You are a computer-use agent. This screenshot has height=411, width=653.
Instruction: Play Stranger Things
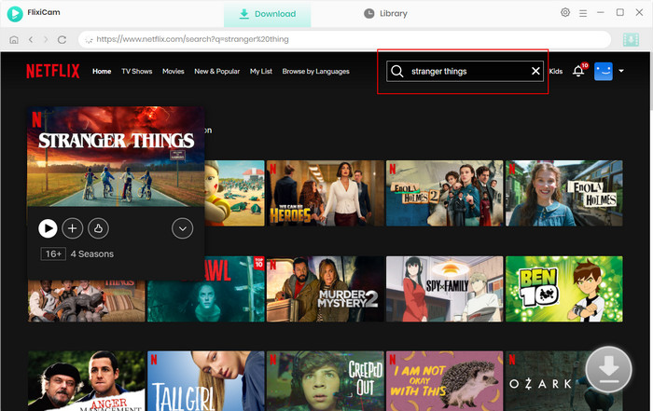(48, 228)
